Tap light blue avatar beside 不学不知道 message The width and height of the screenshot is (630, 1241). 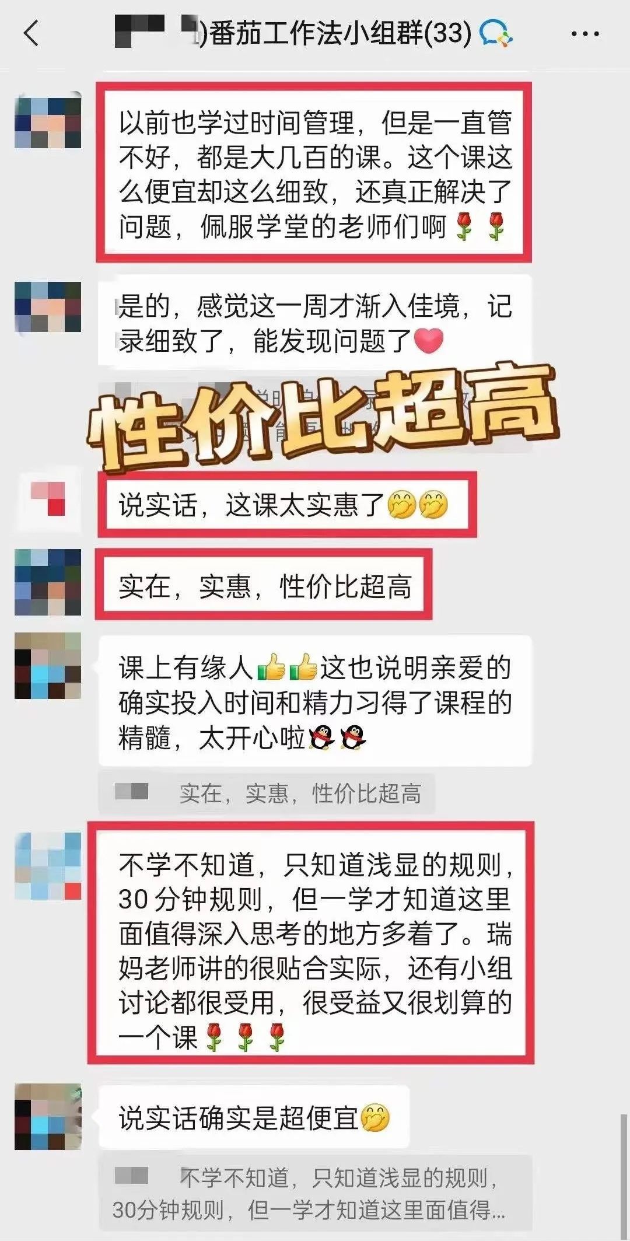tap(48, 866)
